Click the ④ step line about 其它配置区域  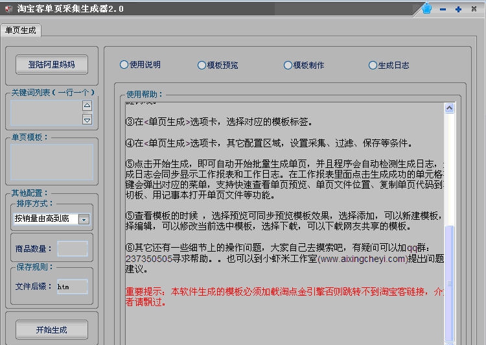tap(269, 143)
